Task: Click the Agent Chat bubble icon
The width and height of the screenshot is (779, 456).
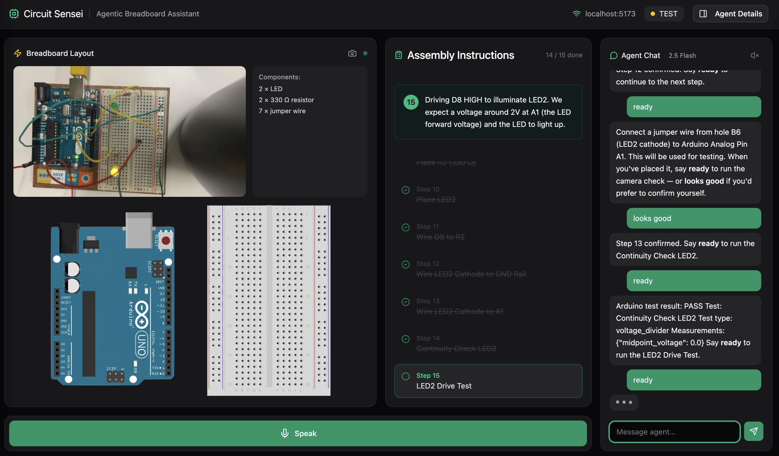Action: pyautogui.click(x=613, y=55)
